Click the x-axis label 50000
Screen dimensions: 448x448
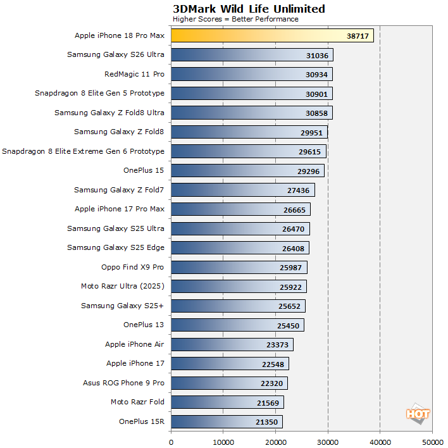433,442
